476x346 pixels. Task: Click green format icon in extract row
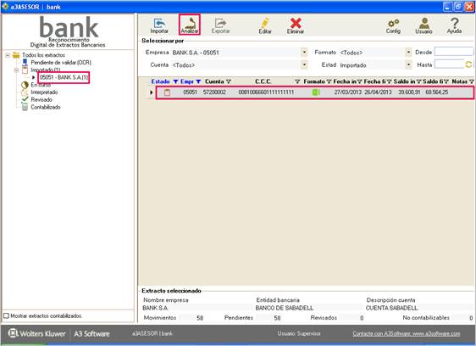316,92
